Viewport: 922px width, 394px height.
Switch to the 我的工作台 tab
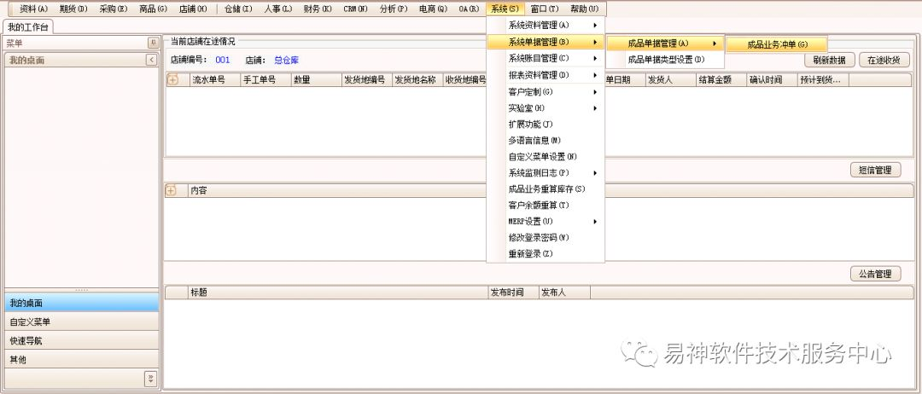pyautogui.click(x=28, y=27)
